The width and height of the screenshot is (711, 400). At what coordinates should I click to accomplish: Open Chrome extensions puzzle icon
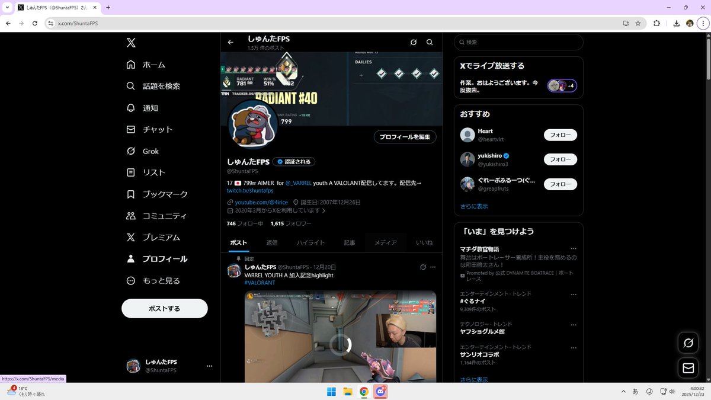pyautogui.click(x=656, y=23)
